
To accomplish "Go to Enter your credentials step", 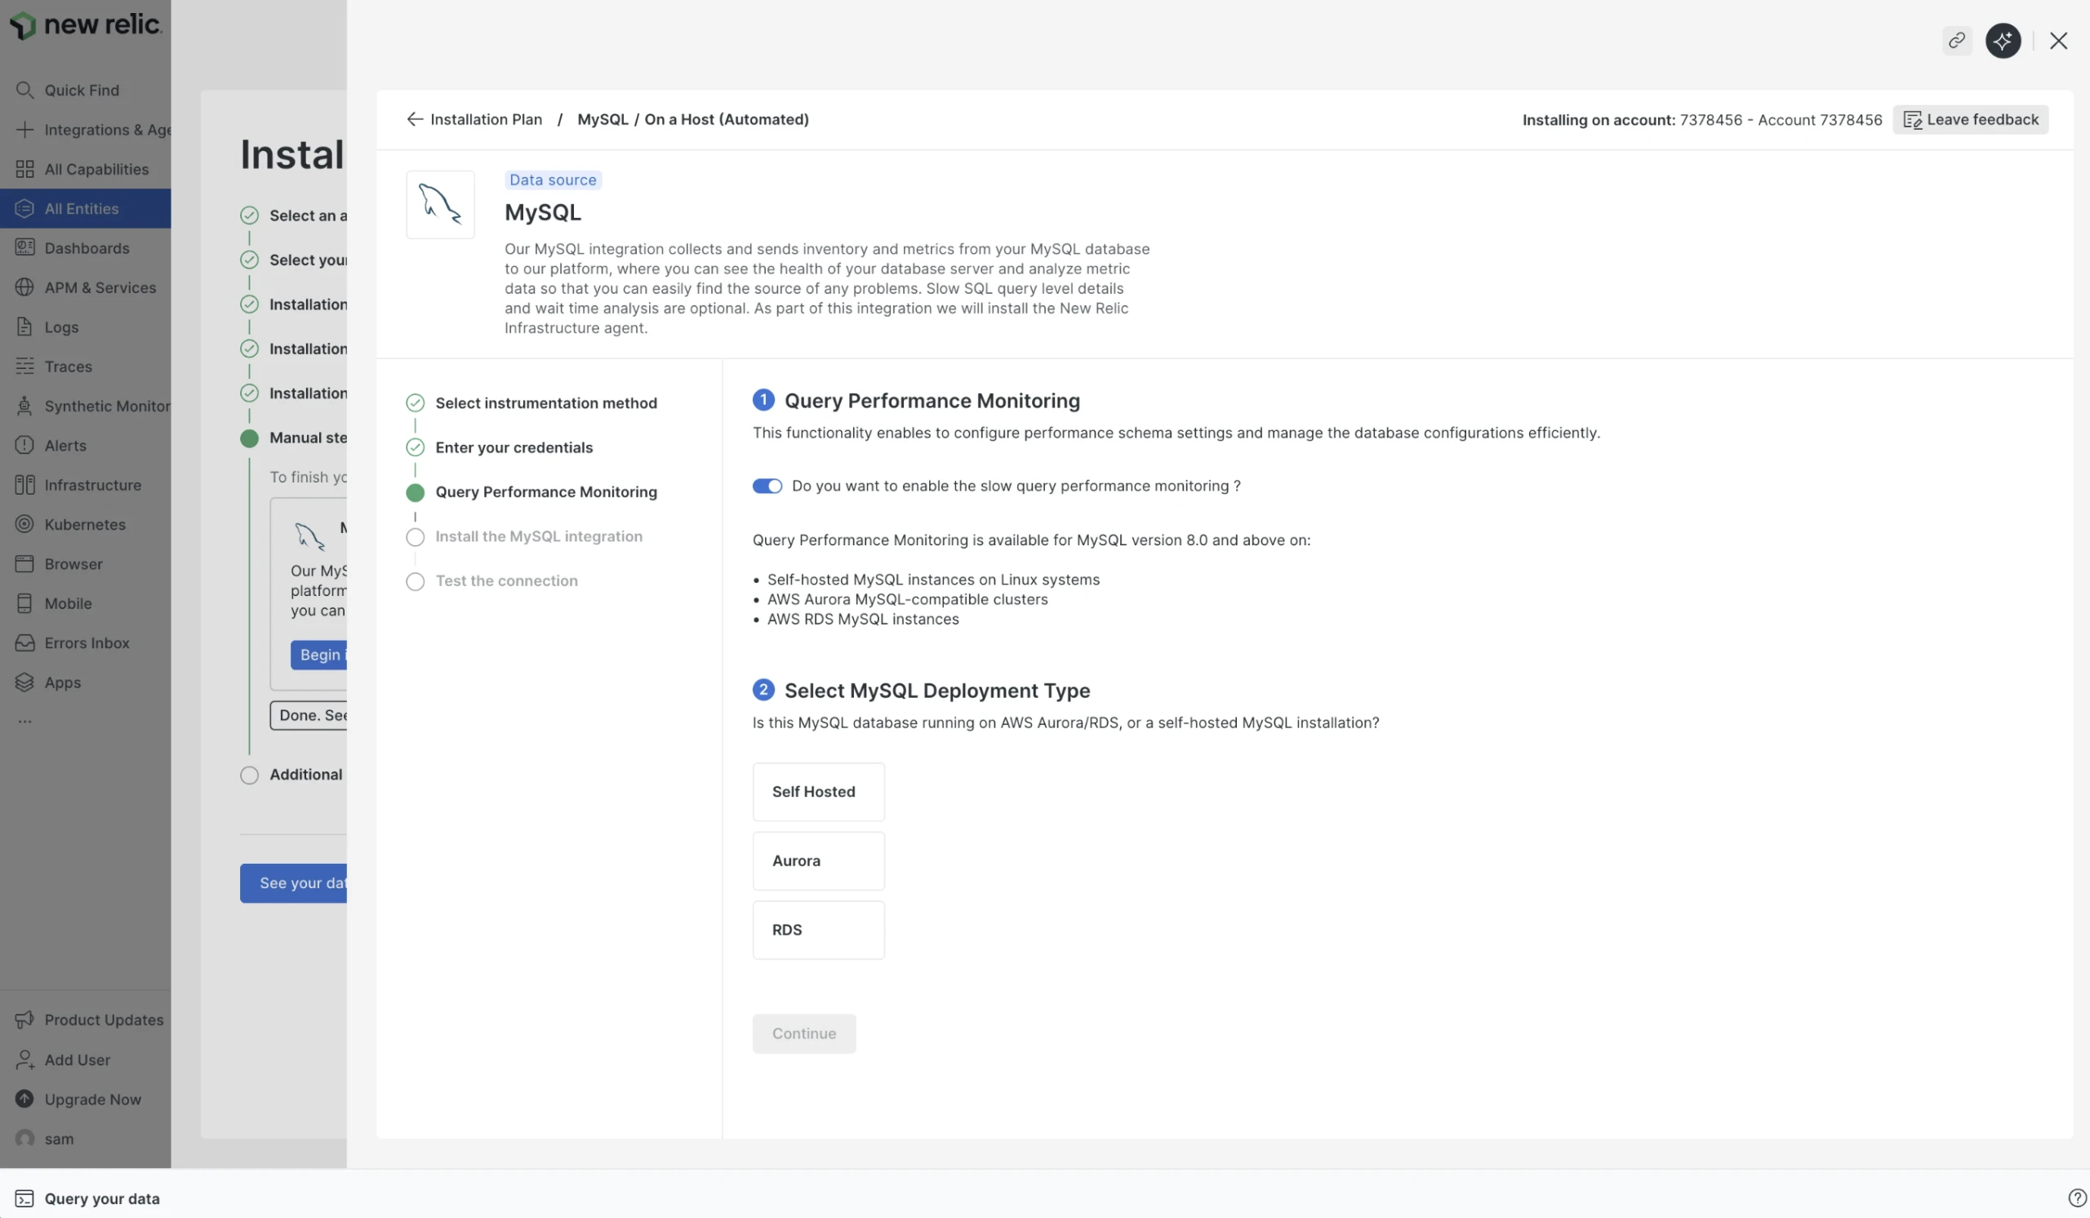I will (x=514, y=447).
